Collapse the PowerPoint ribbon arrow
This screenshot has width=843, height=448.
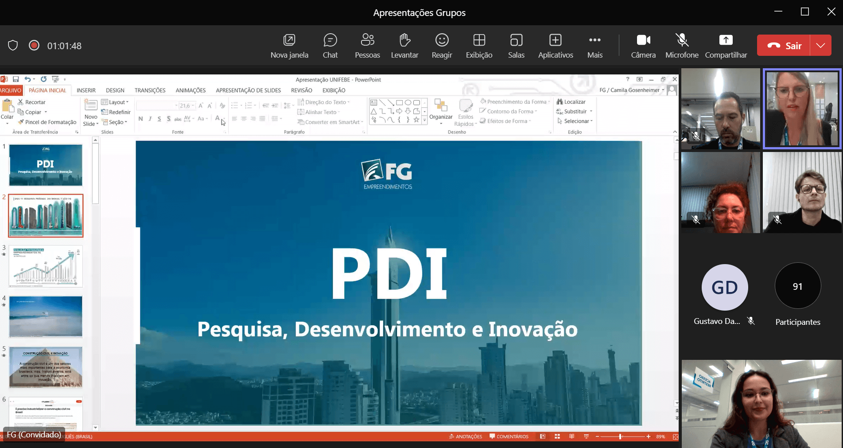(x=675, y=132)
